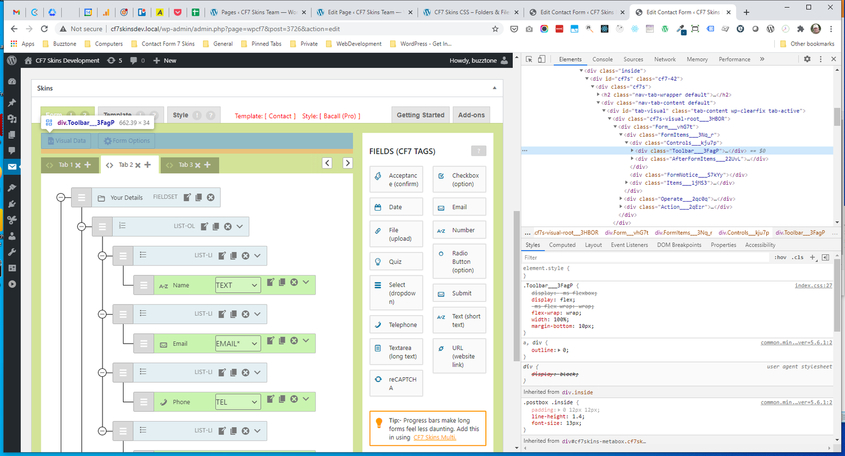Add a reCAPTCHA field from the tags
This screenshot has width=845, height=456.
click(396, 383)
